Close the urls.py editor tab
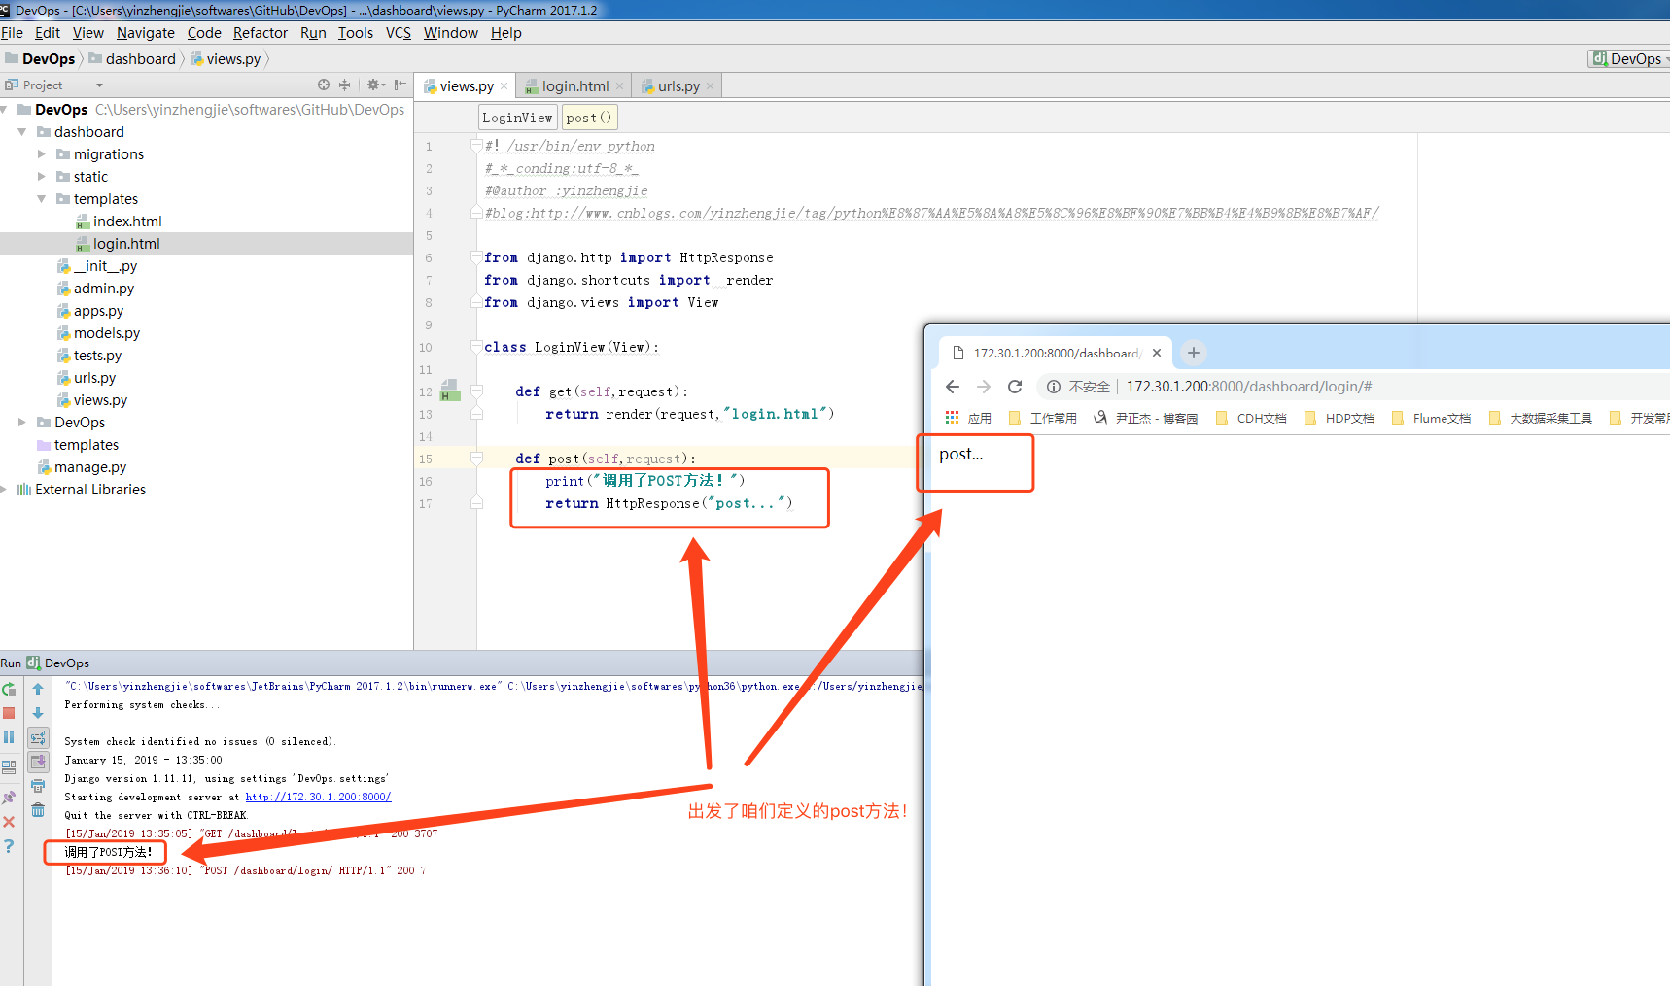Image resolution: width=1670 pixels, height=986 pixels. click(711, 86)
